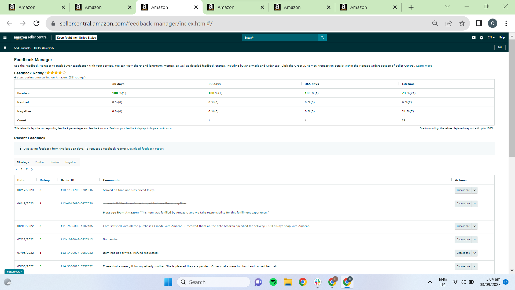Screen dimensions: 515x290
Task: Close the FEEDBACK widget tab
Action: point(21,272)
